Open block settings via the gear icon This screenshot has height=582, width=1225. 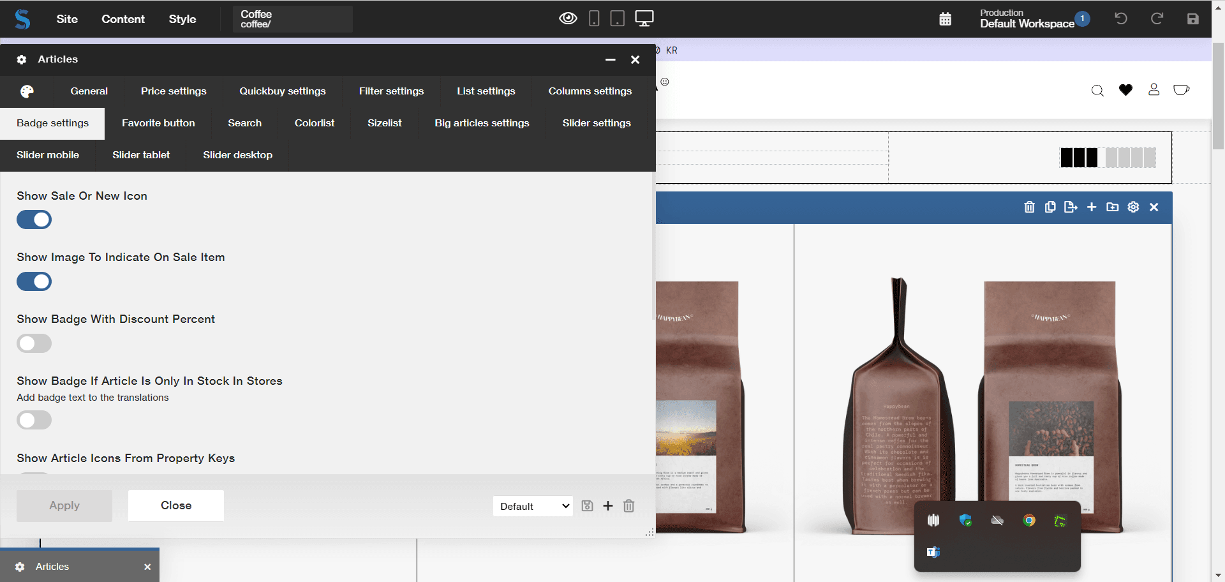(x=1133, y=207)
